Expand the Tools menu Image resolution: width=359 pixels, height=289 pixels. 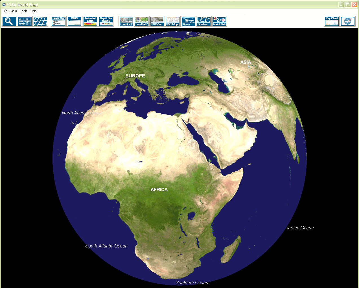coord(24,11)
